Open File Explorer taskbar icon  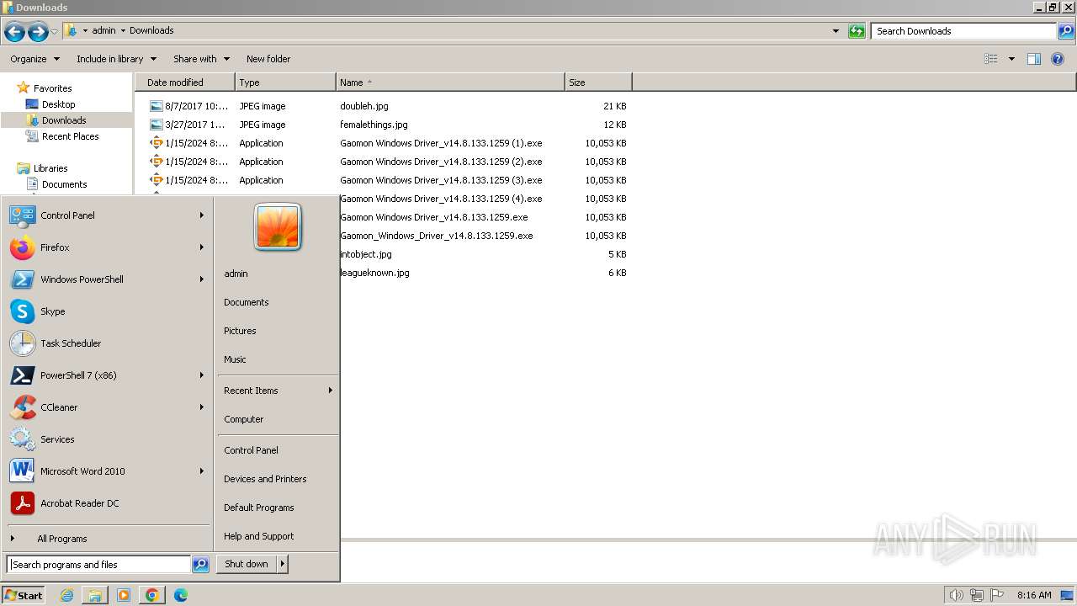95,595
